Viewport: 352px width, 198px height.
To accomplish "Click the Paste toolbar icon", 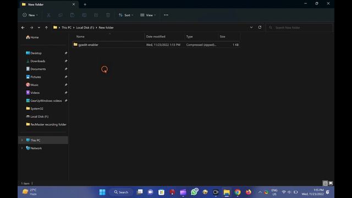I will (x=72, y=15).
